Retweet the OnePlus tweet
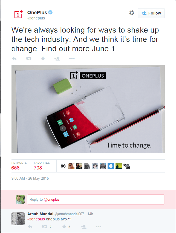Viewport: 176px width, 233px height. (28, 58)
